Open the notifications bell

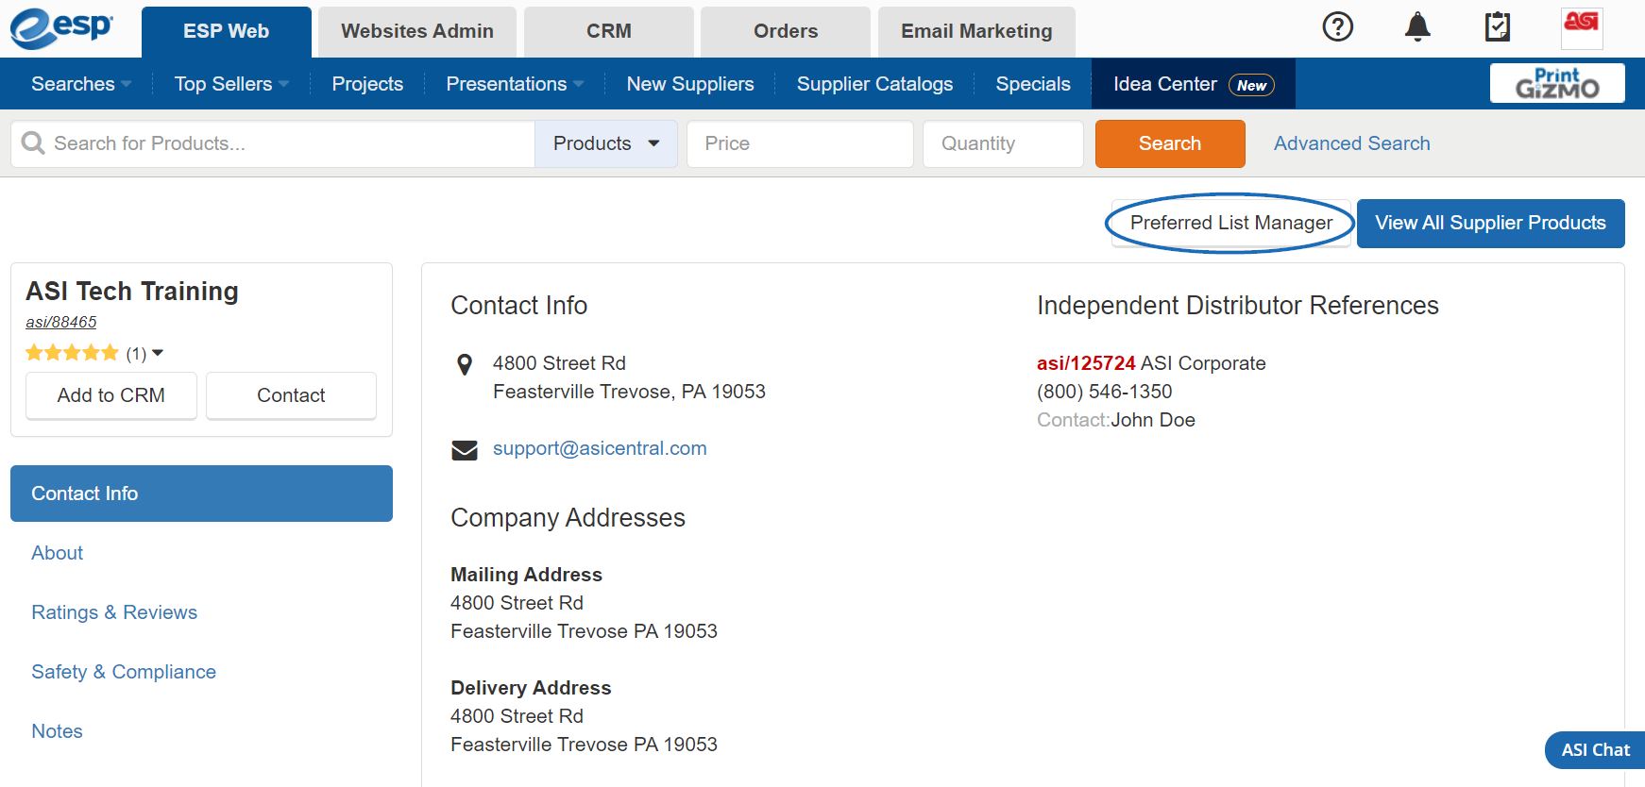[1417, 27]
